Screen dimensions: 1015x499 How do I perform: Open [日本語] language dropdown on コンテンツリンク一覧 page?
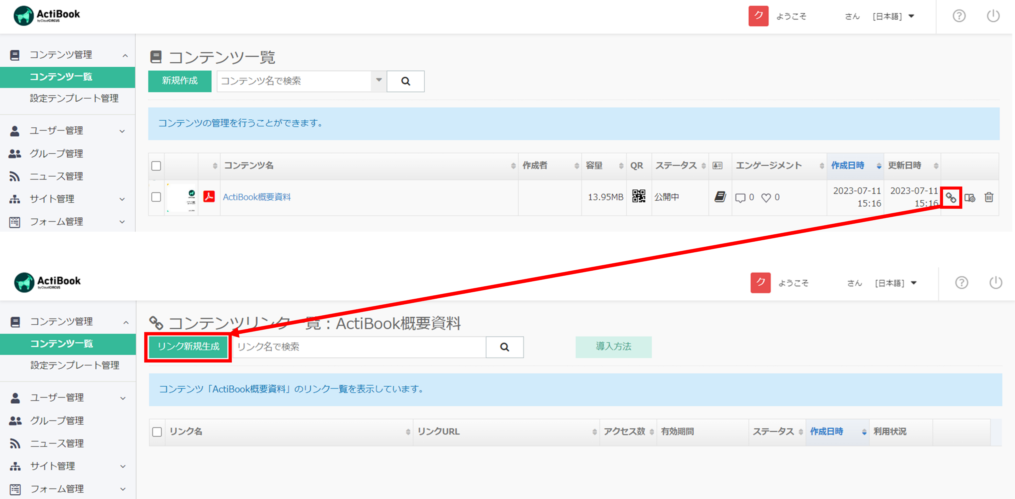tap(896, 283)
